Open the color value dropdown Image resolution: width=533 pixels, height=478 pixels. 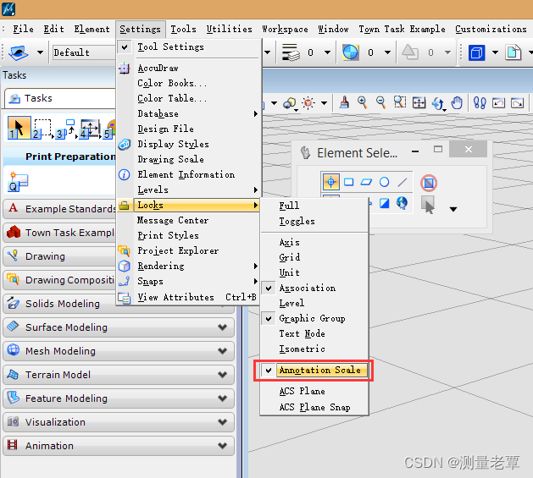tap(387, 52)
